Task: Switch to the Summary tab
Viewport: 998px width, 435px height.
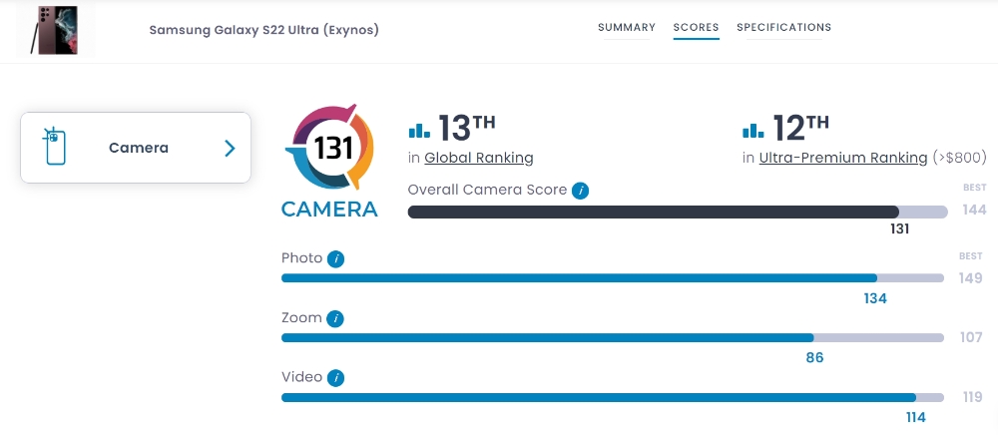Action: point(627,28)
